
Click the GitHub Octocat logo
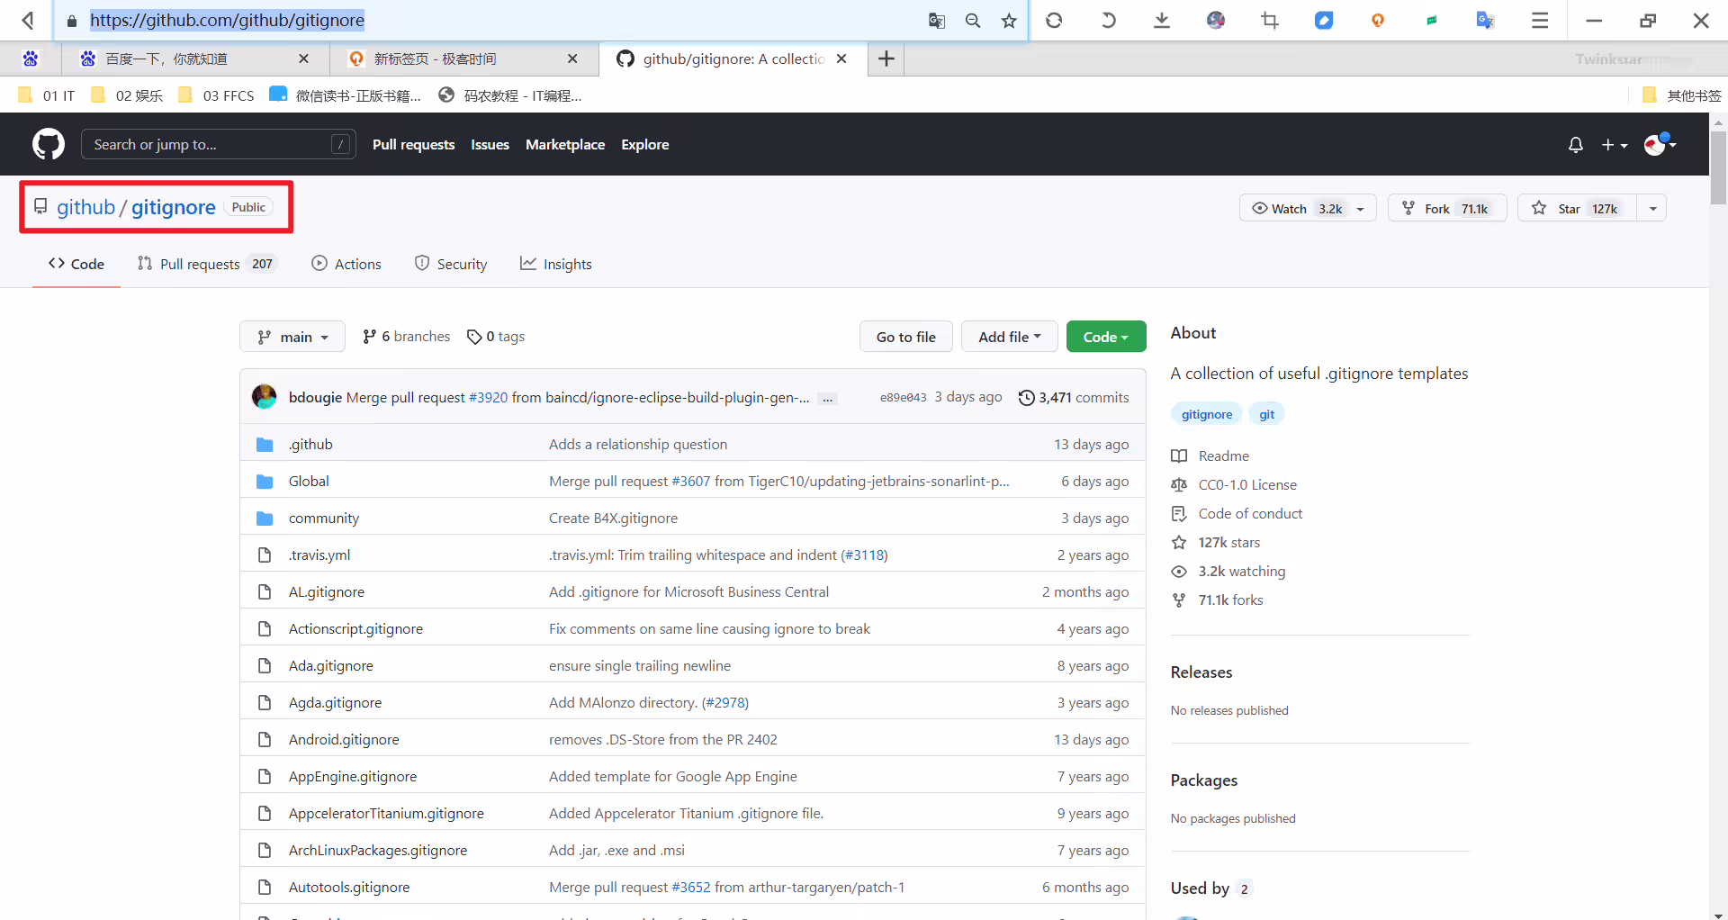pos(49,144)
